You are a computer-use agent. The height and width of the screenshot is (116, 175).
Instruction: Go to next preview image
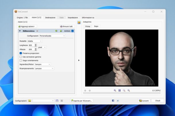pyautogui.click(x=90, y=91)
